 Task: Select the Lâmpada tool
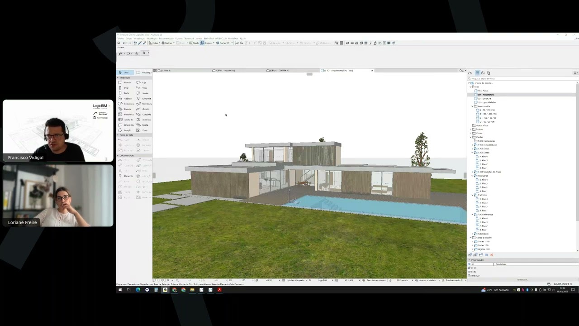coord(143,98)
